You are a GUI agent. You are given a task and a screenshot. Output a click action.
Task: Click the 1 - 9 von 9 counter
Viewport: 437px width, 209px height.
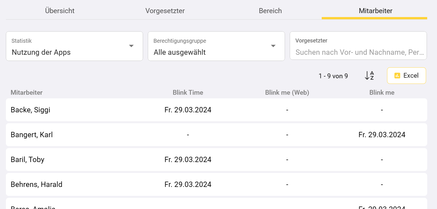(333, 76)
